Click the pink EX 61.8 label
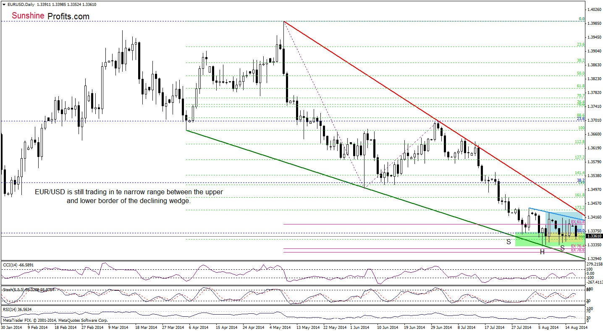 (578, 222)
